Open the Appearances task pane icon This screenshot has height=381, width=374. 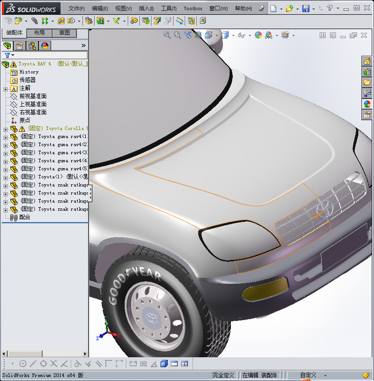coord(367,104)
